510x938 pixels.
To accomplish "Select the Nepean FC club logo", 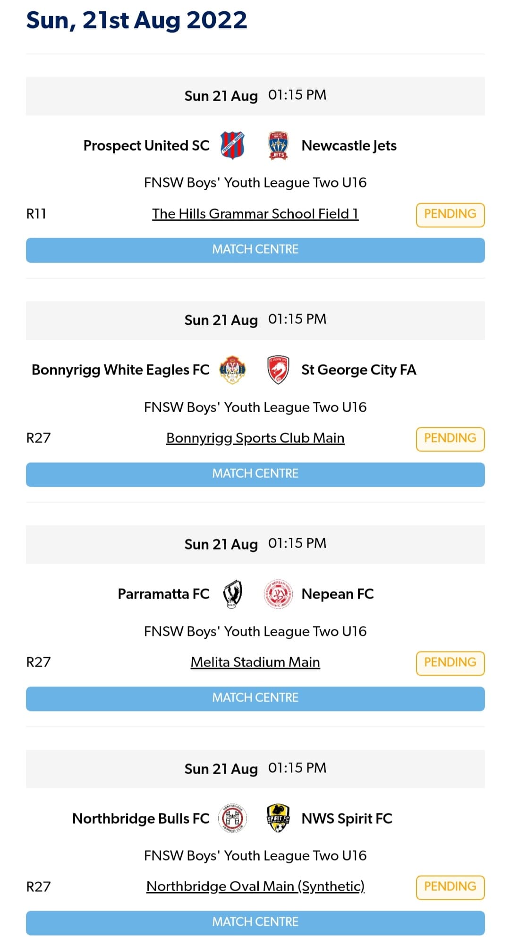I will coord(278,594).
